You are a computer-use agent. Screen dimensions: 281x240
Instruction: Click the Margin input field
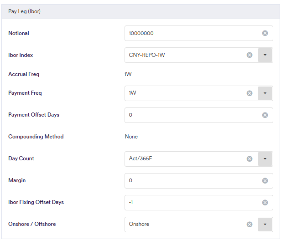(192, 181)
